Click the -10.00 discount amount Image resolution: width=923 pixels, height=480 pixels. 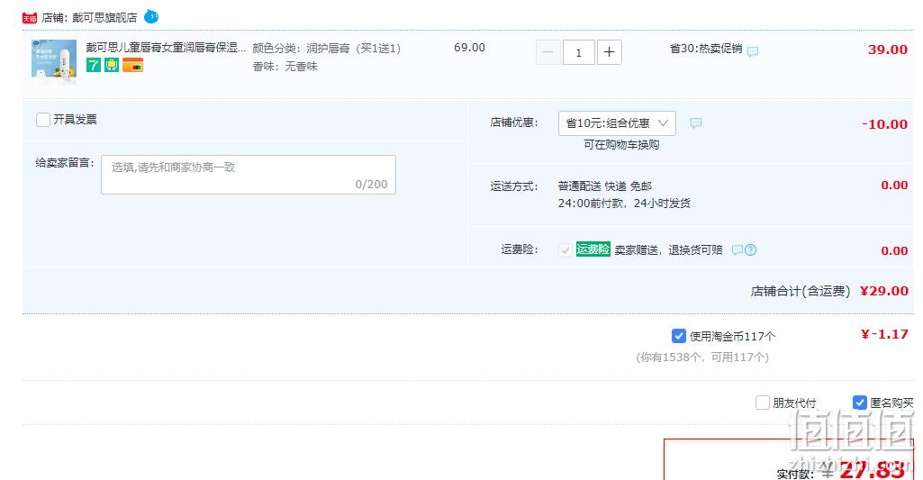884,124
